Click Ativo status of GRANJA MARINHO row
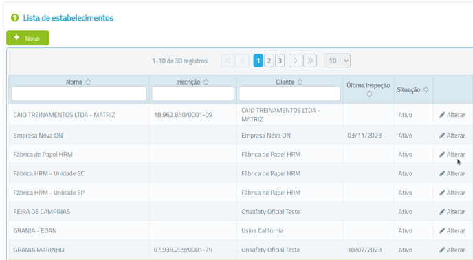 click(405, 250)
